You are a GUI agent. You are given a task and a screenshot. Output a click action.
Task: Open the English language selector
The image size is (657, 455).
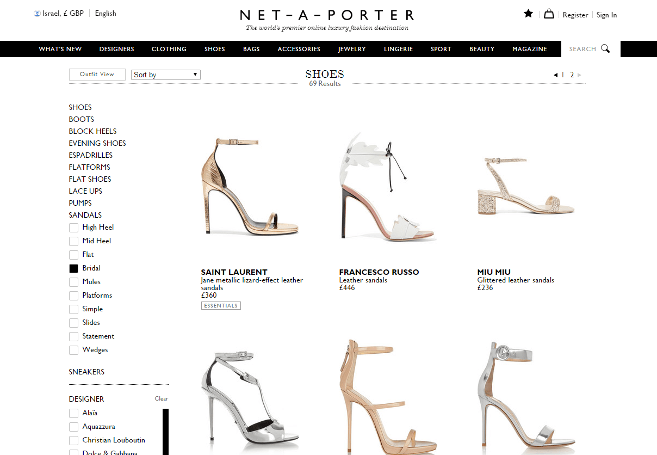[x=106, y=14]
